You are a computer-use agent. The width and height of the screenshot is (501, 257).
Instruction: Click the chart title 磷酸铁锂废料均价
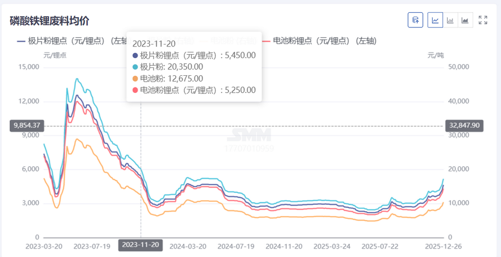point(49,21)
